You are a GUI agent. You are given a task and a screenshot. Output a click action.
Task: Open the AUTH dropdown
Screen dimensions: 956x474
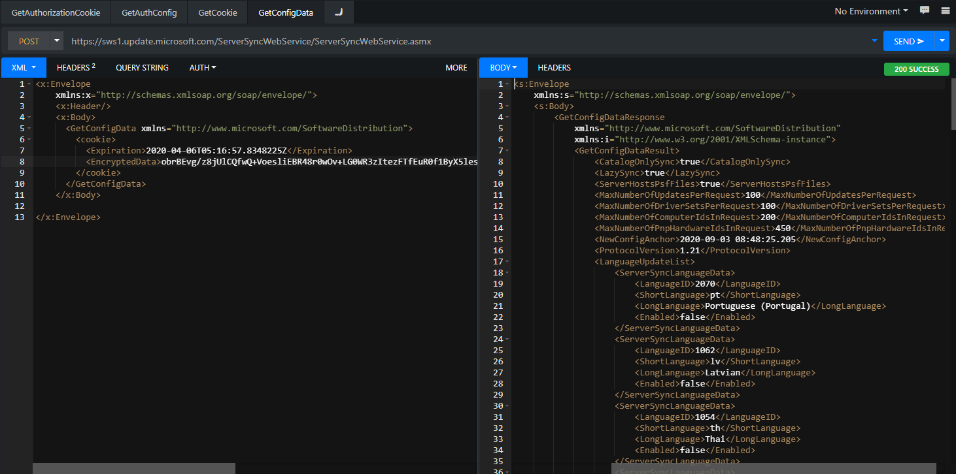click(x=203, y=67)
